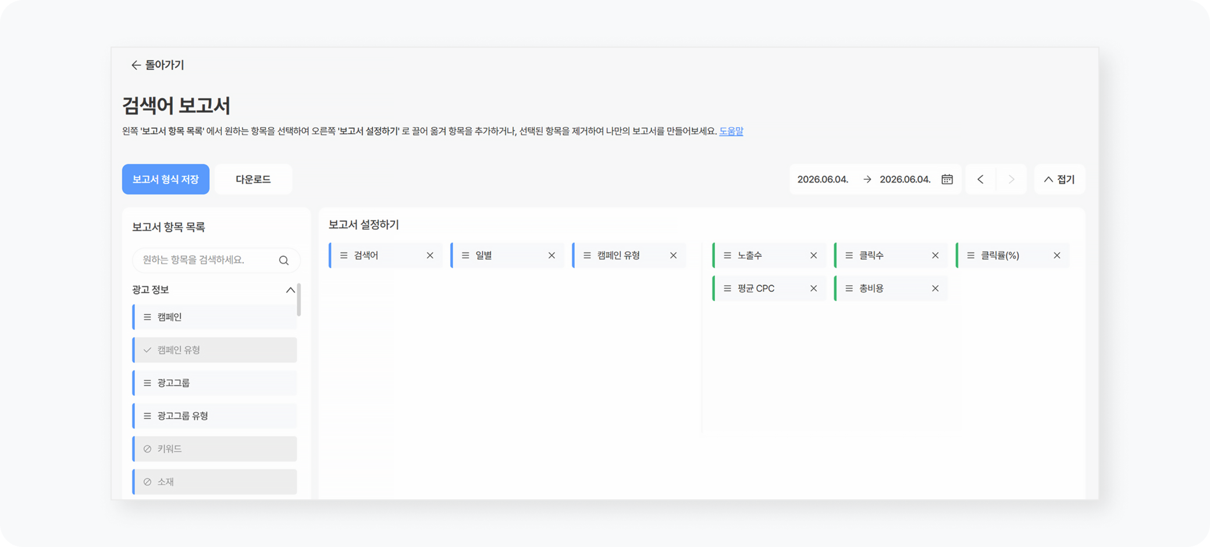Toggle the checked 캠페인 유형 item
1210x547 pixels.
click(x=215, y=350)
